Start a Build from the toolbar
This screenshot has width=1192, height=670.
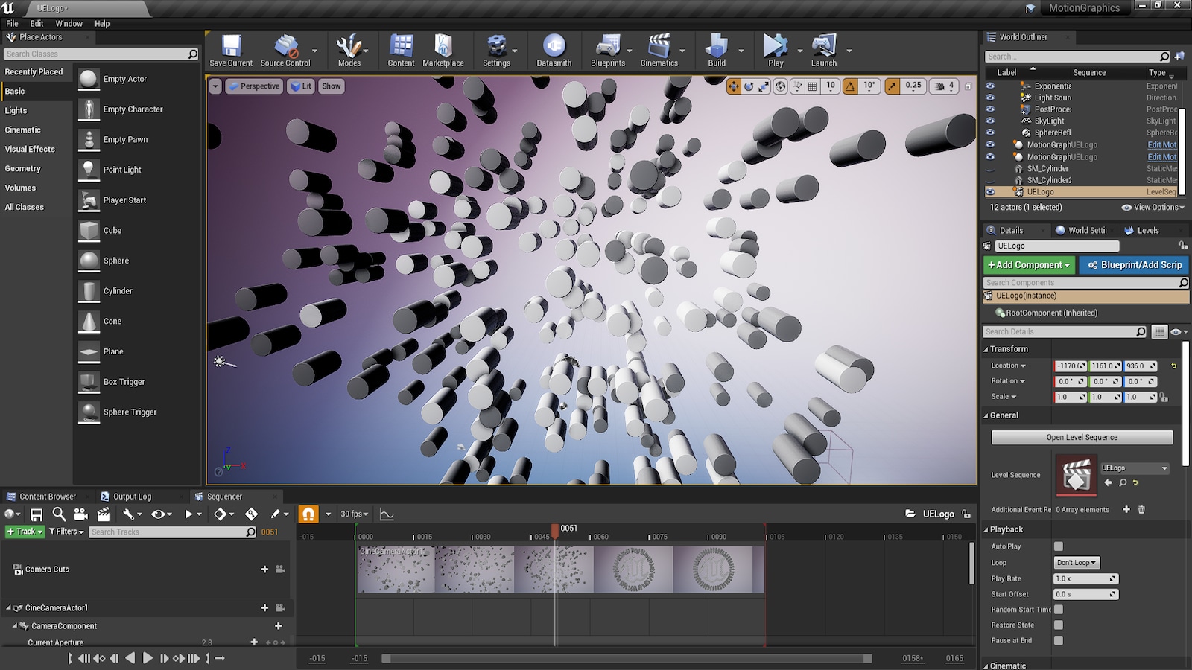pos(717,46)
